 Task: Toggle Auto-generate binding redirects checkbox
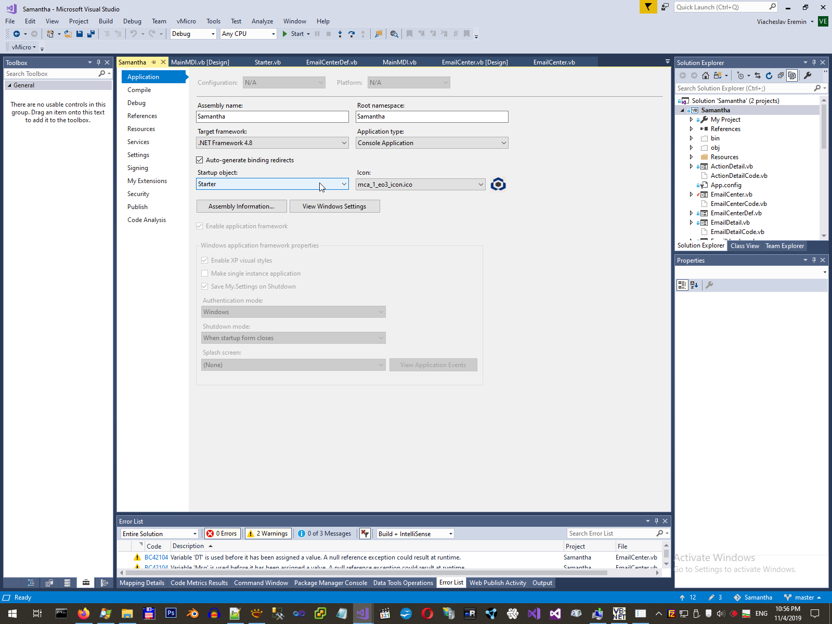click(x=200, y=160)
